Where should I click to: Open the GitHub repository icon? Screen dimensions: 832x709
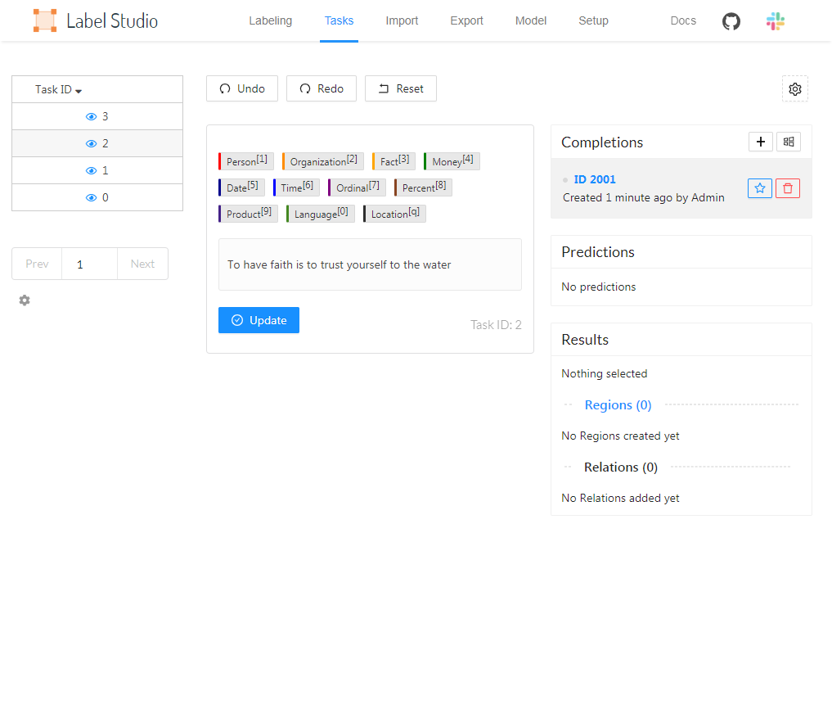[x=731, y=21]
